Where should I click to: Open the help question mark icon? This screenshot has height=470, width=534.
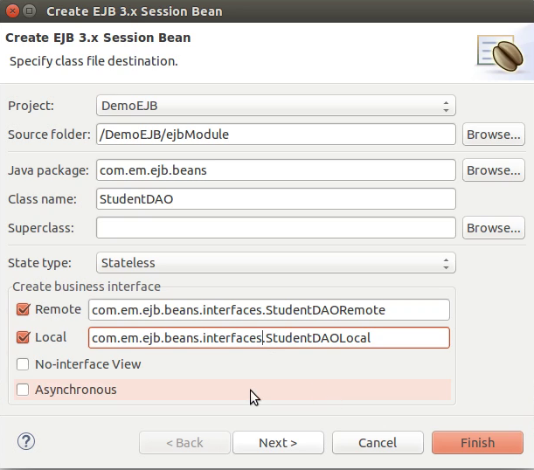(x=26, y=441)
